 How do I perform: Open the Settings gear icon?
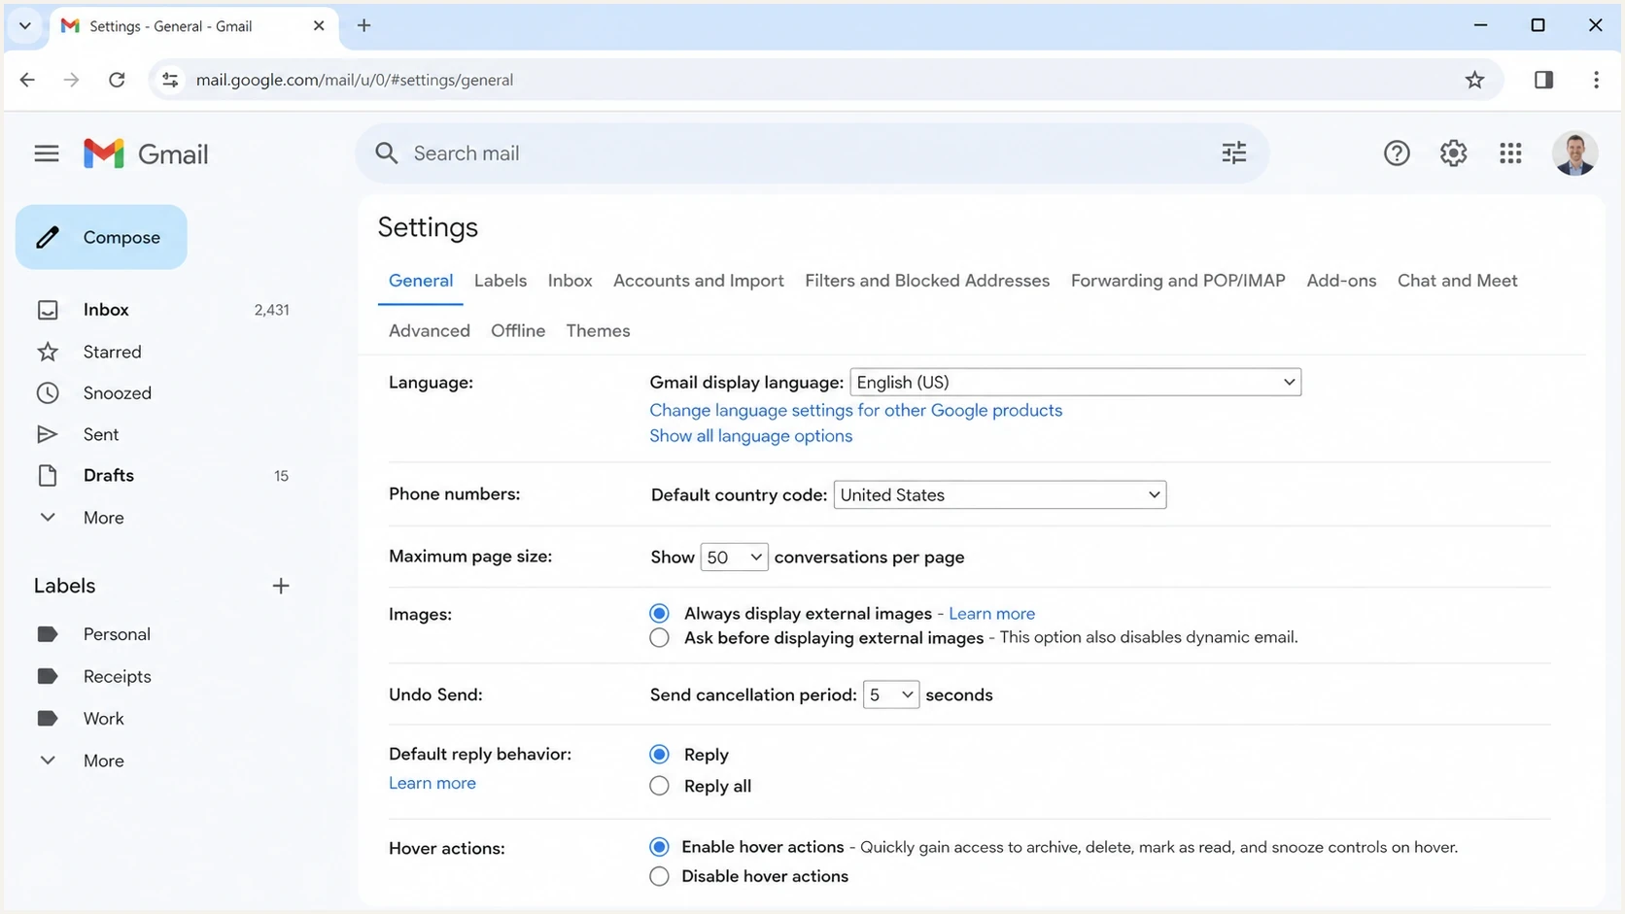point(1453,153)
